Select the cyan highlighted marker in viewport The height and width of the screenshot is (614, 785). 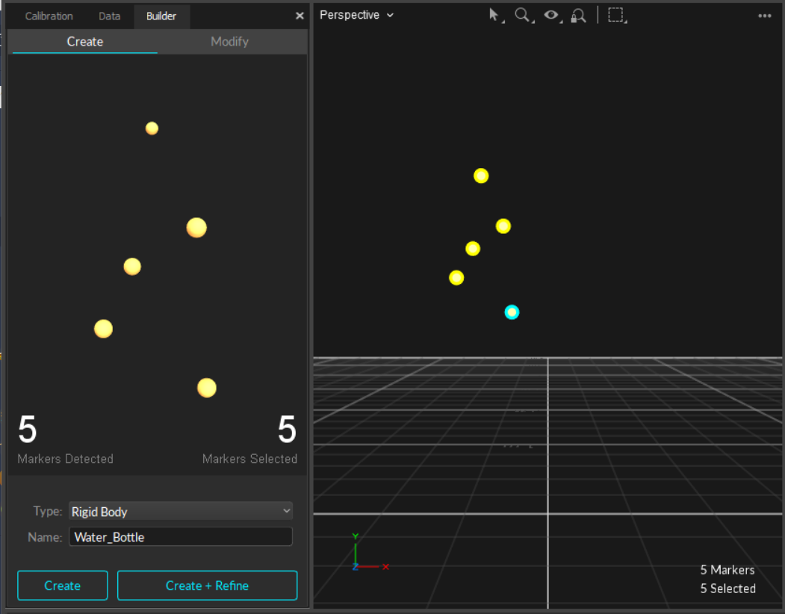(512, 312)
